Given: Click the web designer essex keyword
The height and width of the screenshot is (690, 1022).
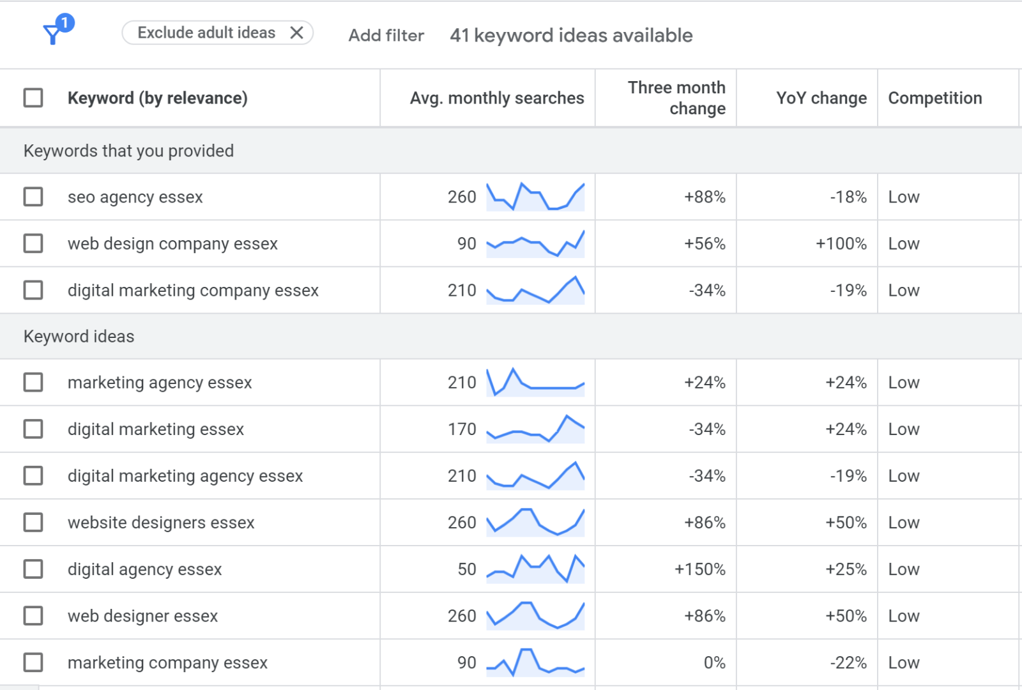Looking at the screenshot, I should (142, 616).
